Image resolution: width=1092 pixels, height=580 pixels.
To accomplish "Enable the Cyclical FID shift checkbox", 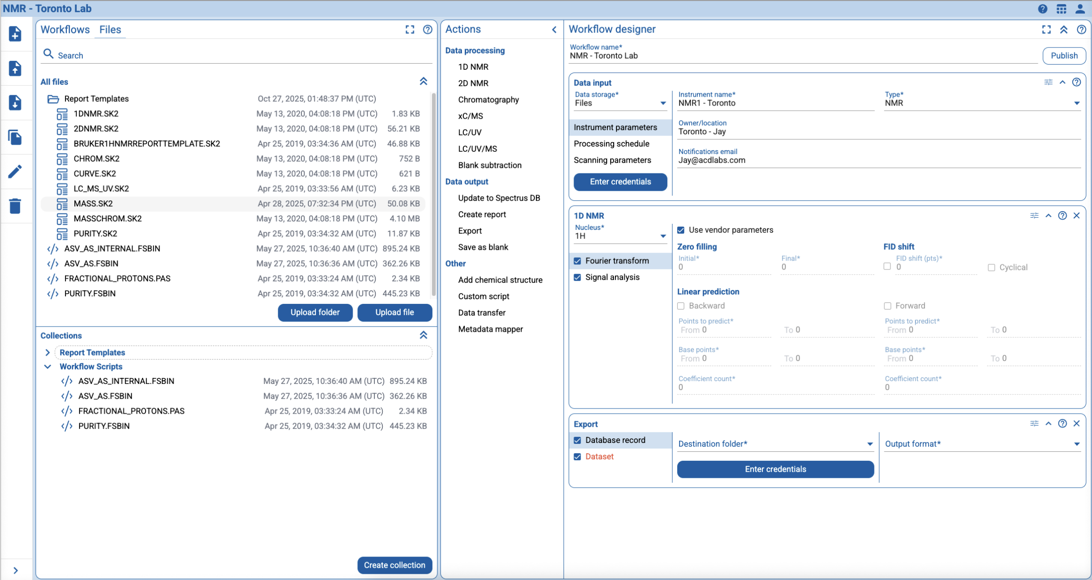I will pos(991,267).
